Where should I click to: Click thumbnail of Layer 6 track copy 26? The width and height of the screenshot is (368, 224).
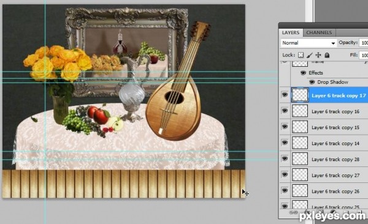click(300, 191)
